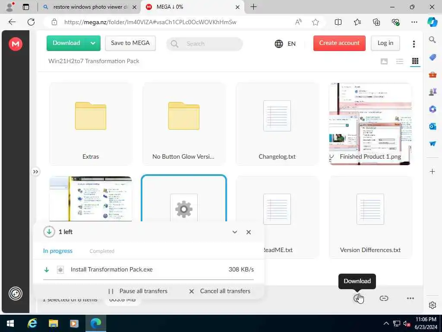The height and width of the screenshot is (332, 442).
Task: Click Install Transformation Pack.exe transfer row
Action: click(148, 270)
